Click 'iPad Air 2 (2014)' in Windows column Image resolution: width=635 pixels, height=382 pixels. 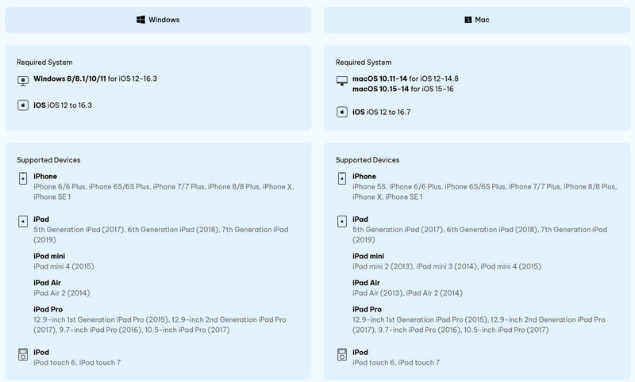(62, 293)
